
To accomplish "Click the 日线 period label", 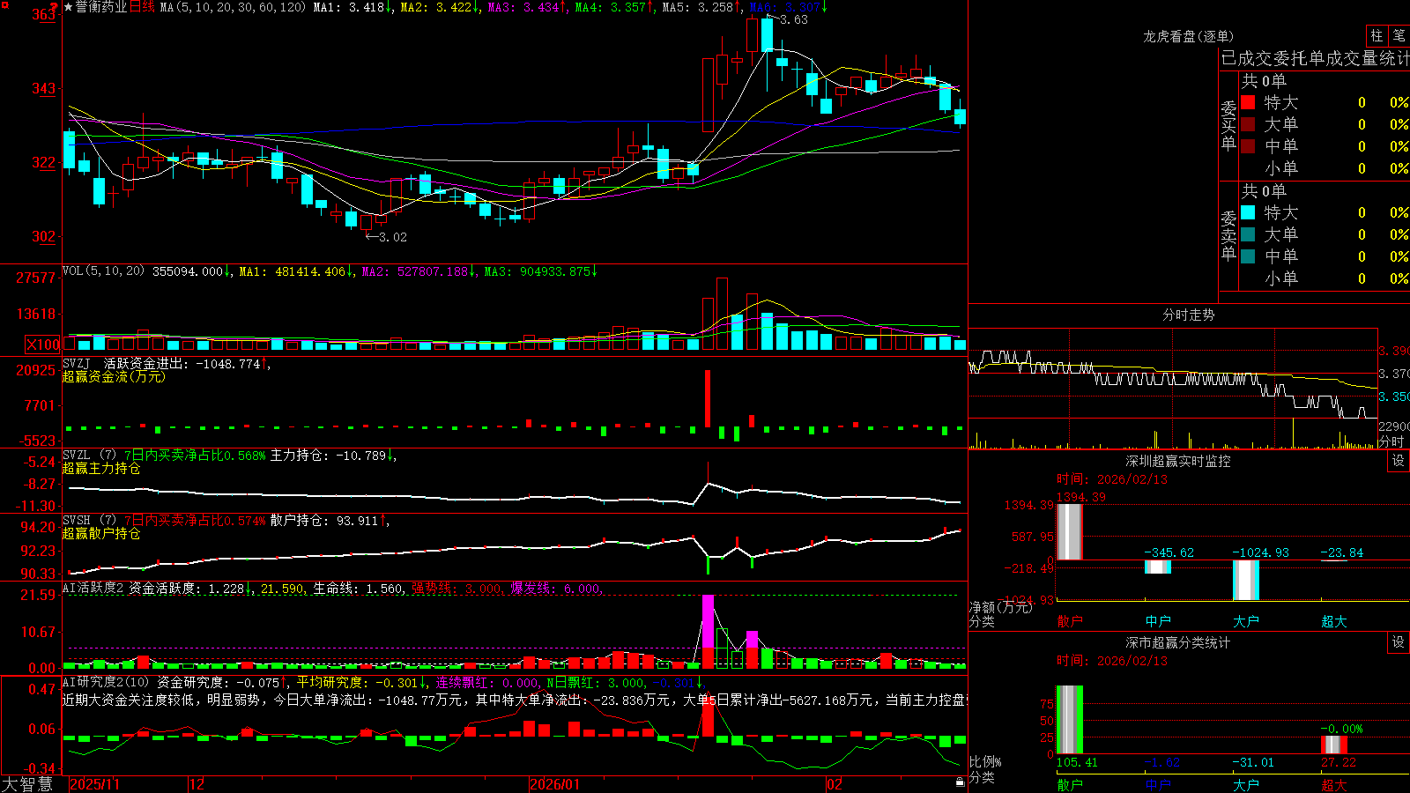I will [x=142, y=7].
